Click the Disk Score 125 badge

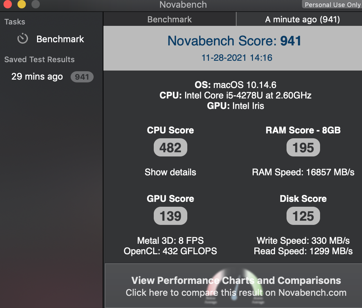click(x=303, y=216)
